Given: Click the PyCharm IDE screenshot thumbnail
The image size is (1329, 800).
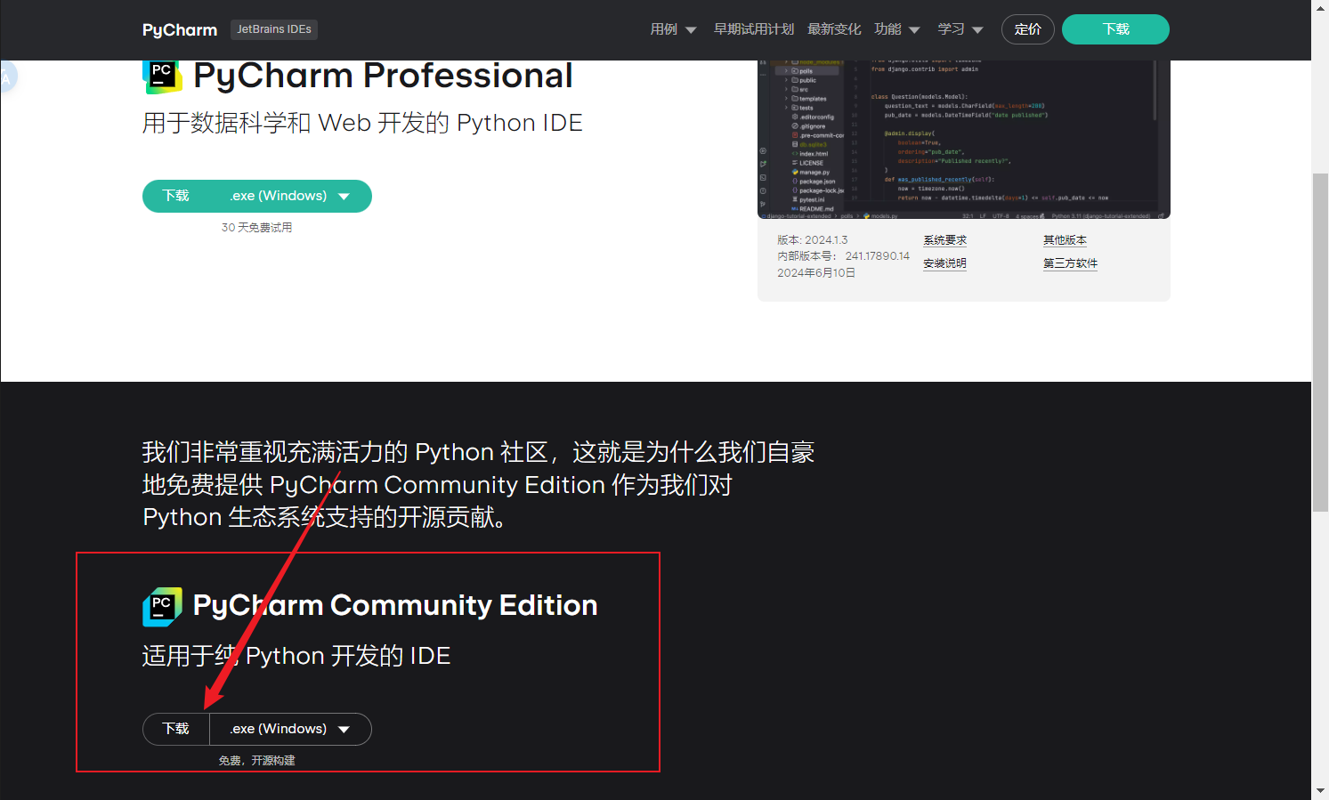Looking at the screenshot, I should coord(963,139).
